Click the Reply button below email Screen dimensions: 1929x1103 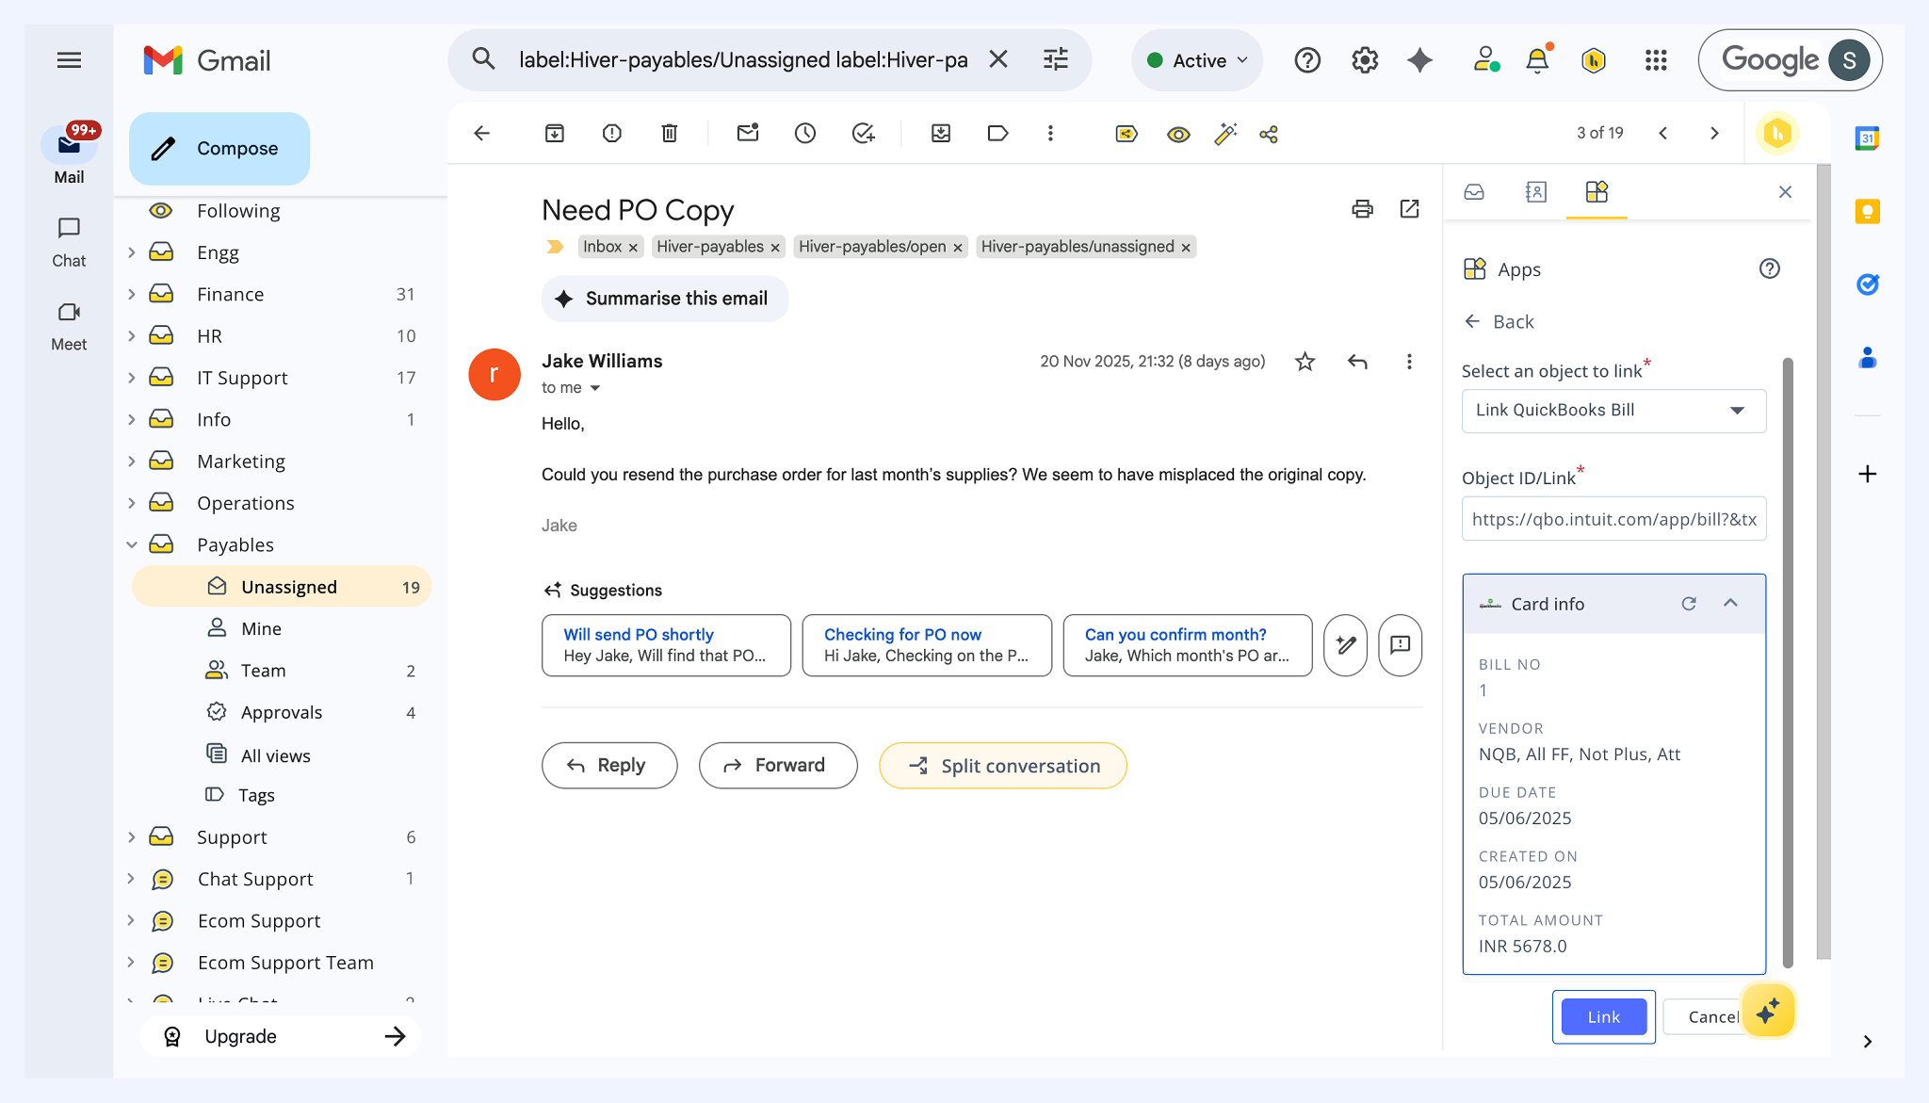609,765
